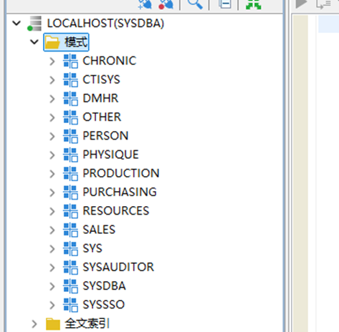The height and width of the screenshot is (332, 339).
Task: Click the LOCALHOST server icon
Action: coord(34,24)
